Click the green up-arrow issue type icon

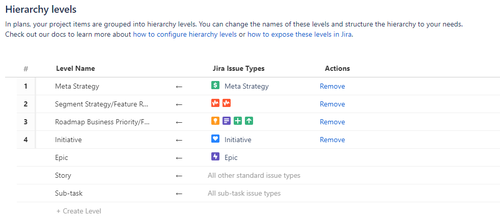pyautogui.click(x=249, y=121)
